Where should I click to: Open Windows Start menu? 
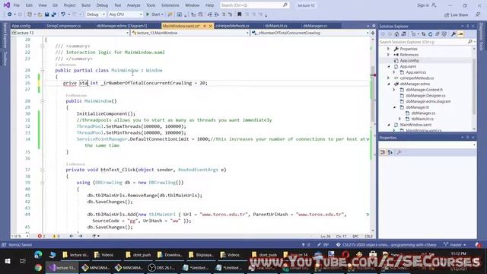8,261
